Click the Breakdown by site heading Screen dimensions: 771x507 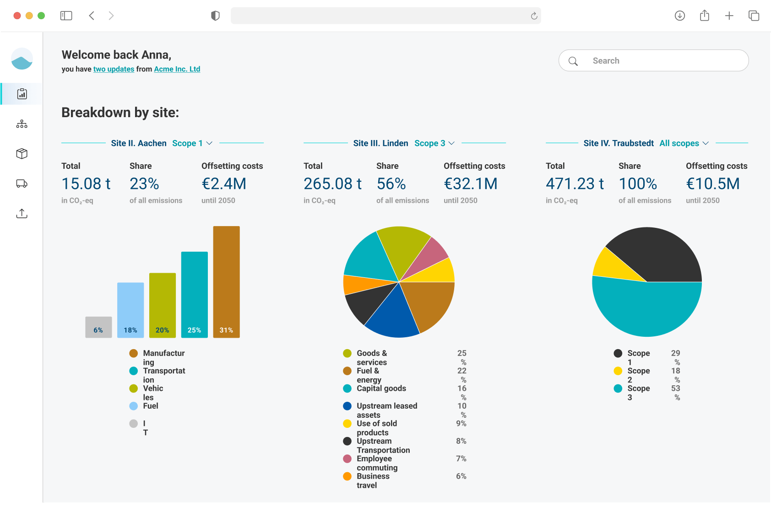point(120,113)
